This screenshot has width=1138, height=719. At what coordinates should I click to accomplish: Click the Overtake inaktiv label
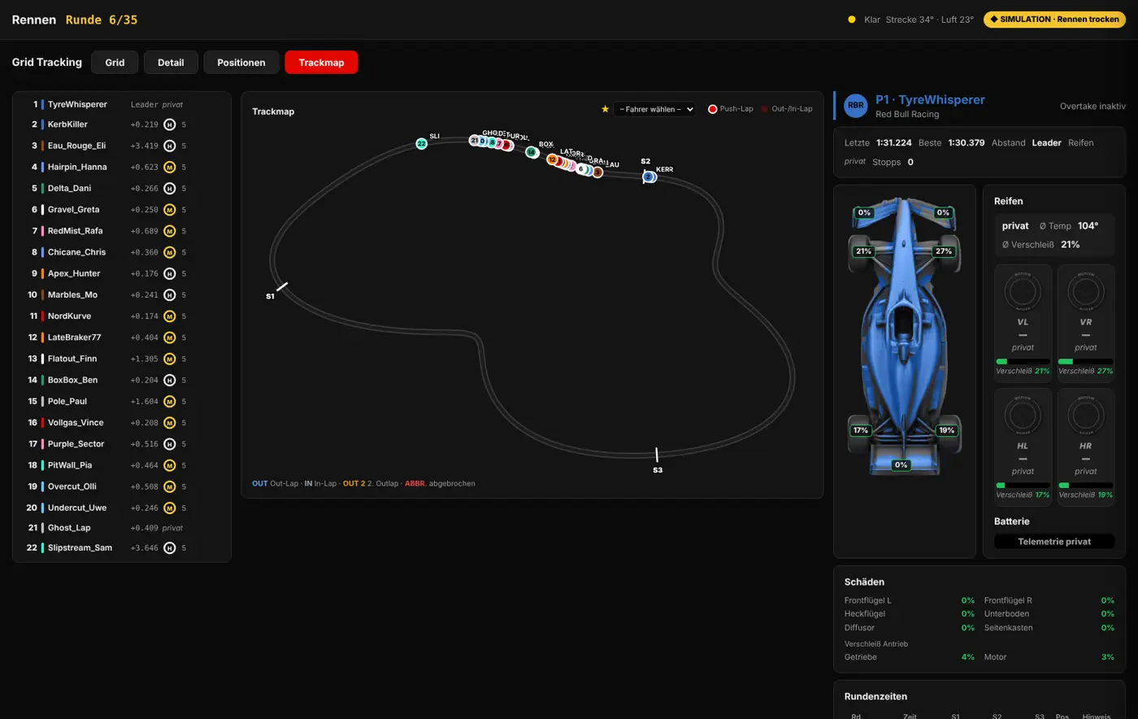1092,107
